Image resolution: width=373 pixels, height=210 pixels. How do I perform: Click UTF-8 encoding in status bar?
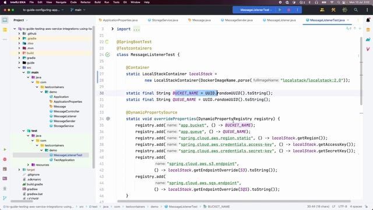click(343, 206)
